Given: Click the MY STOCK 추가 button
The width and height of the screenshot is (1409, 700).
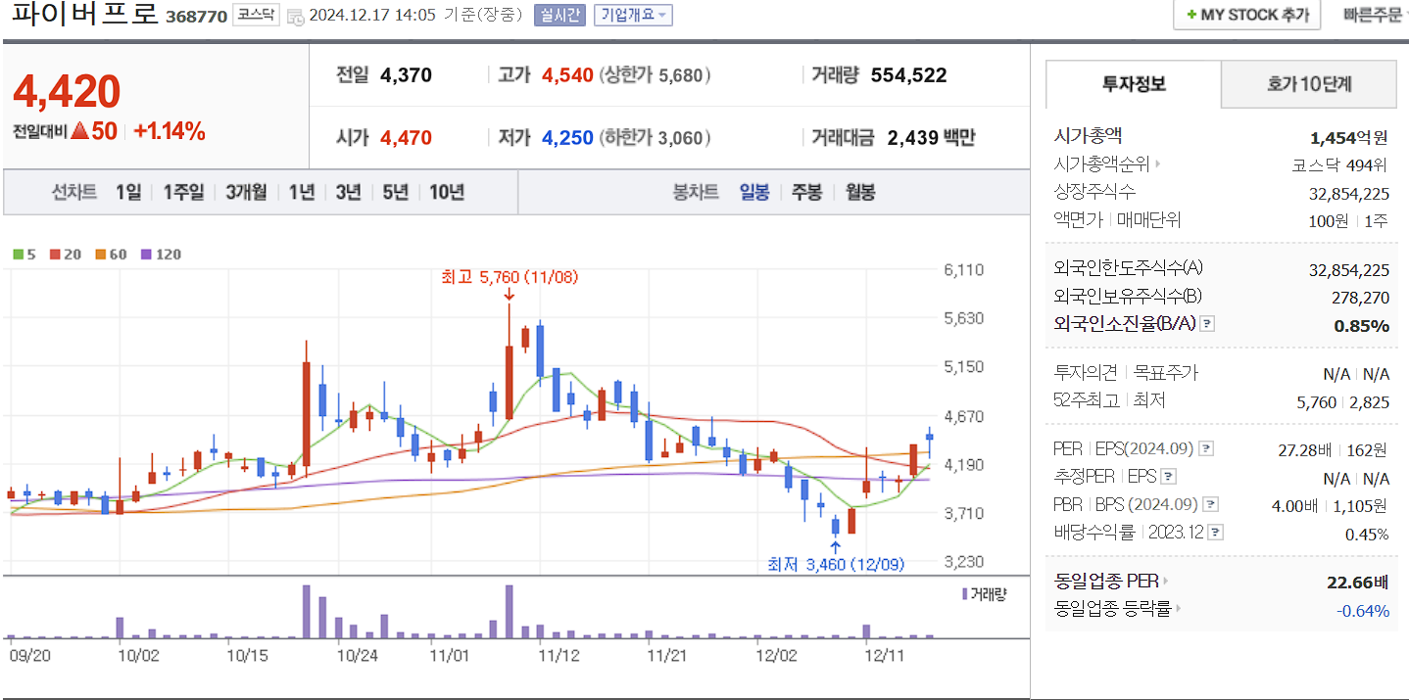Looking at the screenshot, I should pos(1245,15).
